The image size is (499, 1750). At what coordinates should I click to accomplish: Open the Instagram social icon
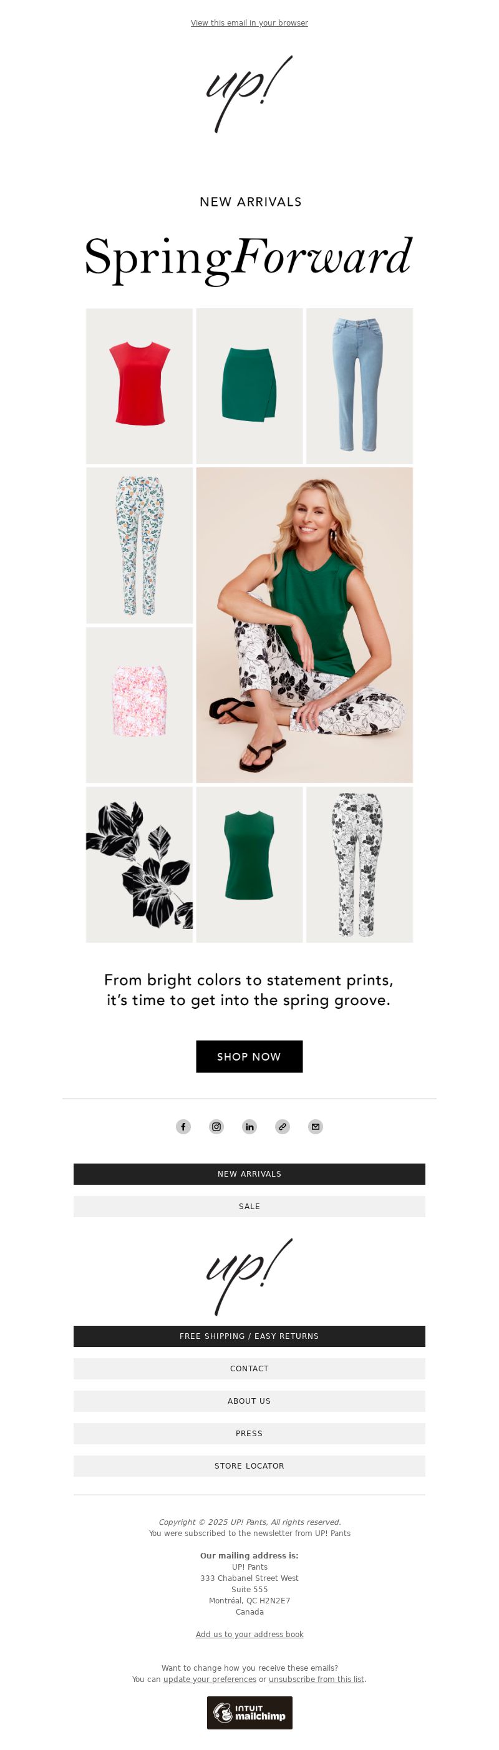(x=216, y=1126)
